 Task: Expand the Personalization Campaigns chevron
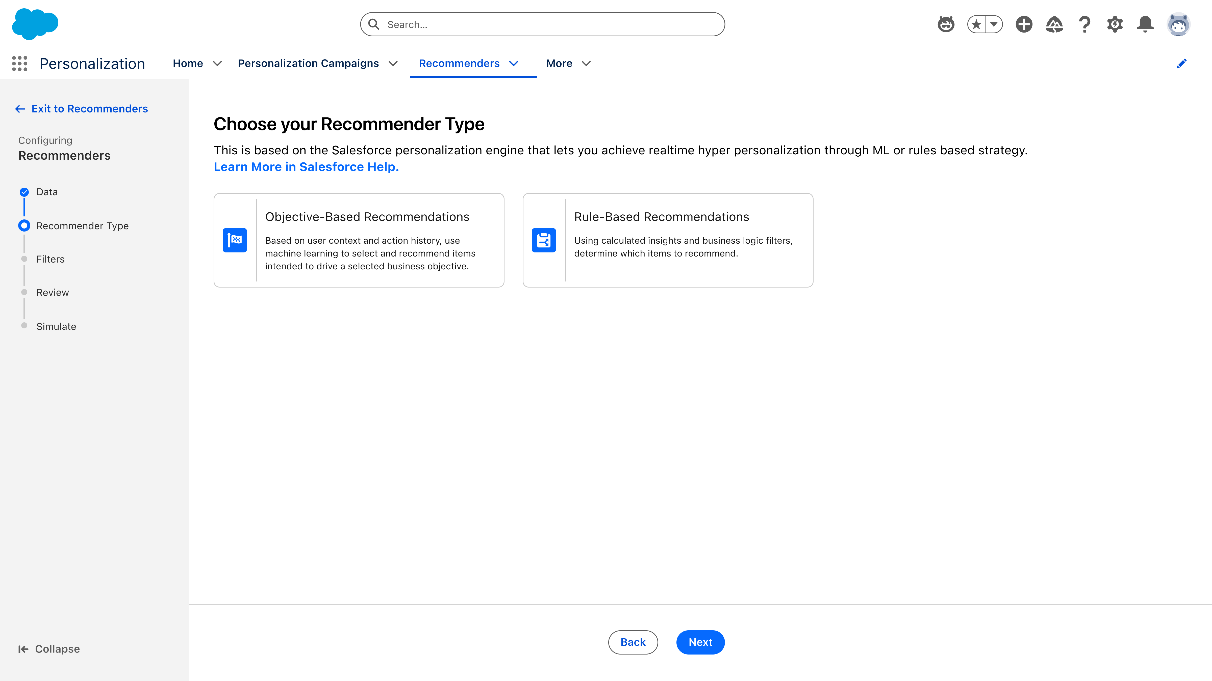393,64
